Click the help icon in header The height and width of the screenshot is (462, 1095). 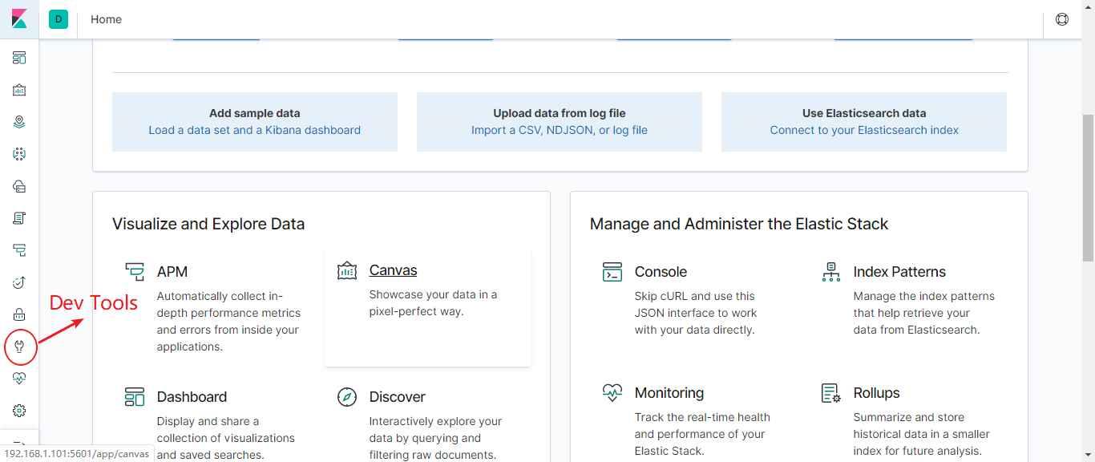[1062, 19]
